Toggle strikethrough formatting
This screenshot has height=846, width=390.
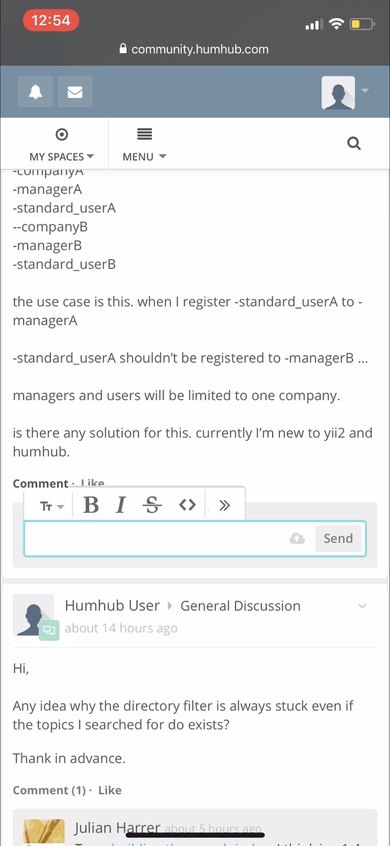click(152, 505)
